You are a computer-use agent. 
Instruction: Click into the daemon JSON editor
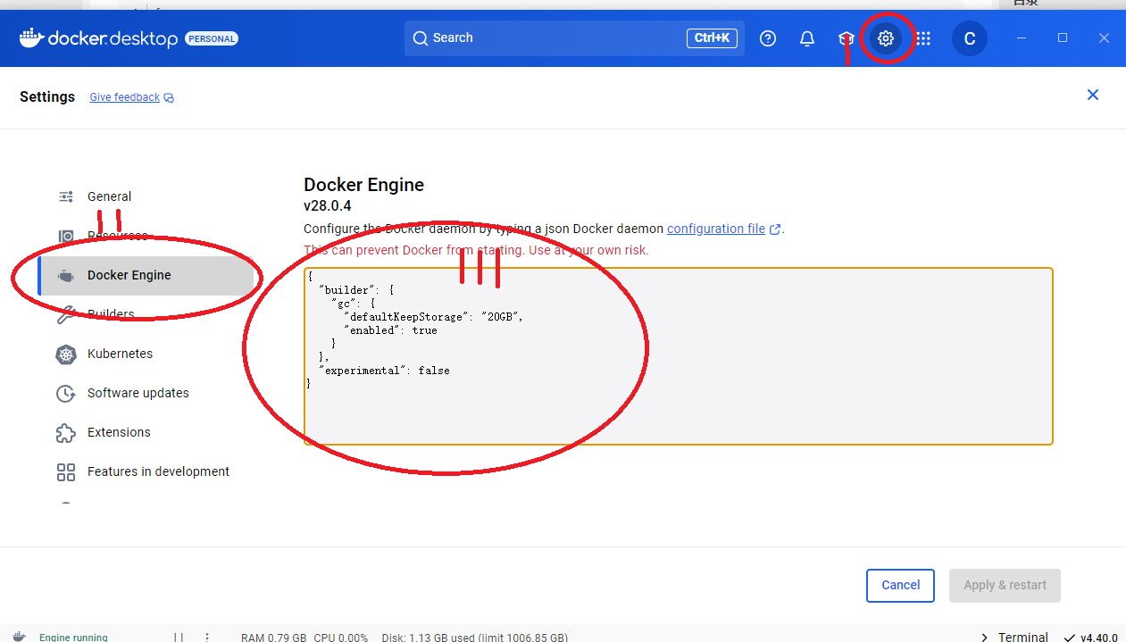tap(679, 356)
